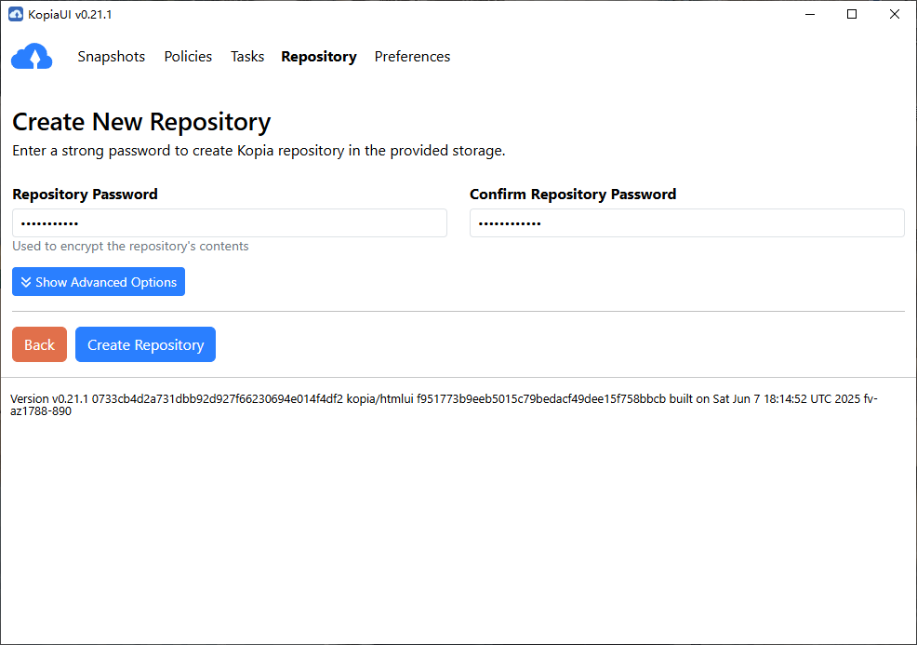Go to the Tasks tab
The image size is (917, 645).
pyautogui.click(x=247, y=57)
